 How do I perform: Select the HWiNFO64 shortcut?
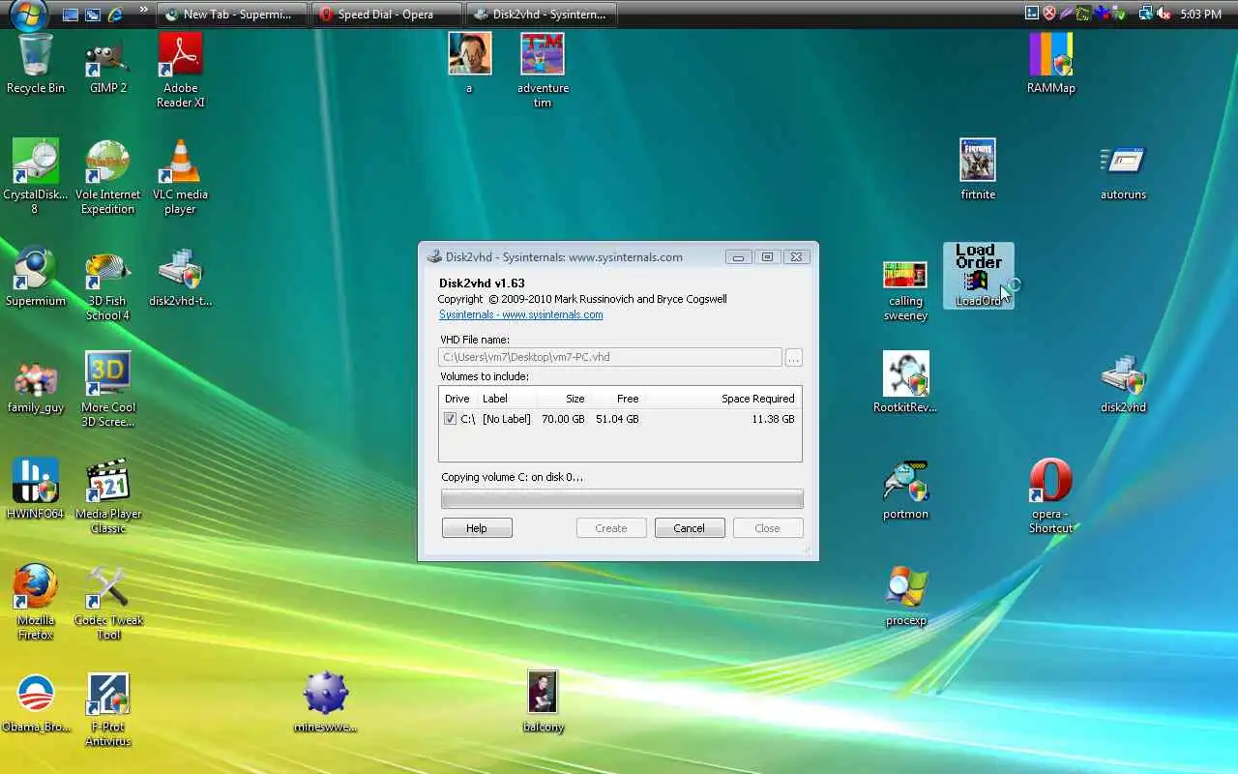36,490
